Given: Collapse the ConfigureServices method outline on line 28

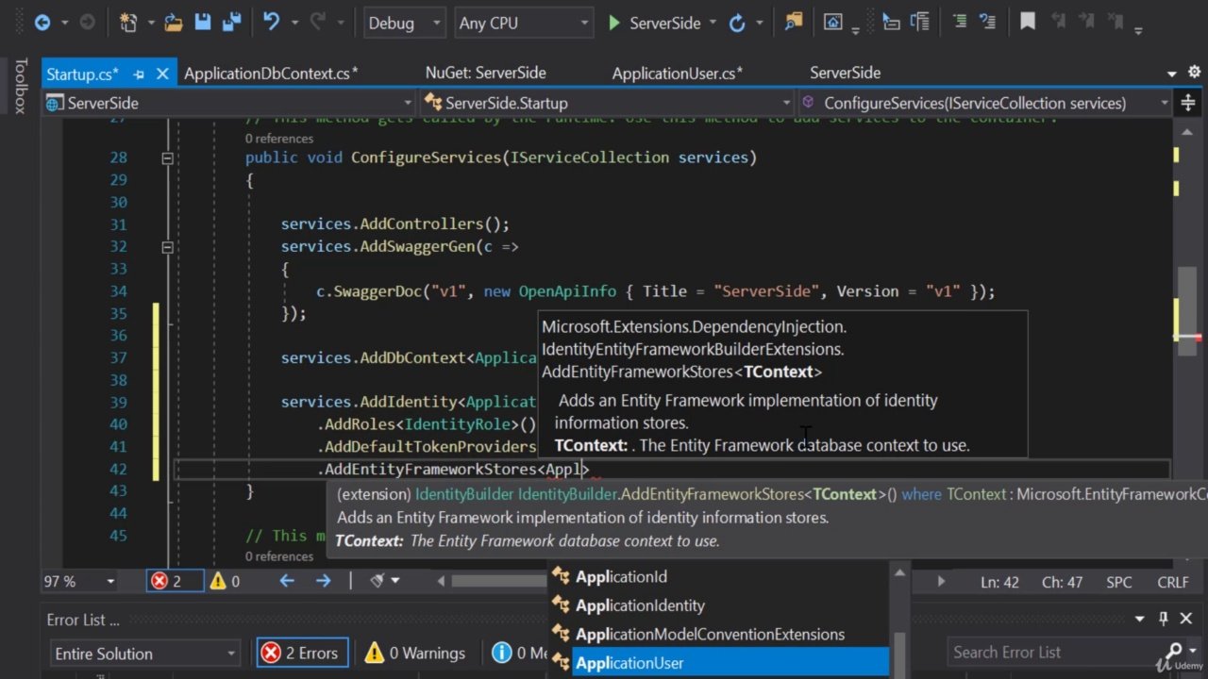Looking at the screenshot, I should [167, 158].
